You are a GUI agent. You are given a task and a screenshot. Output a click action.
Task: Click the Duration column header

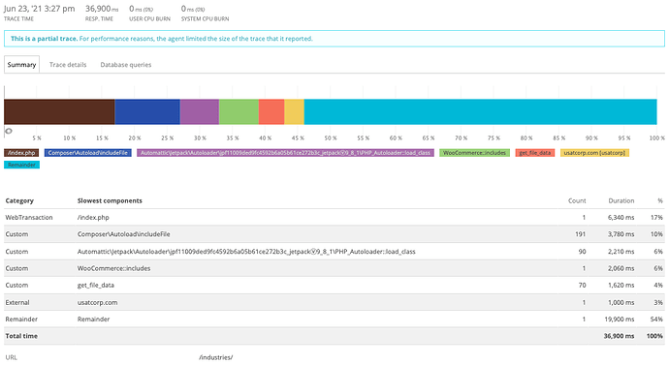tap(621, 200)
